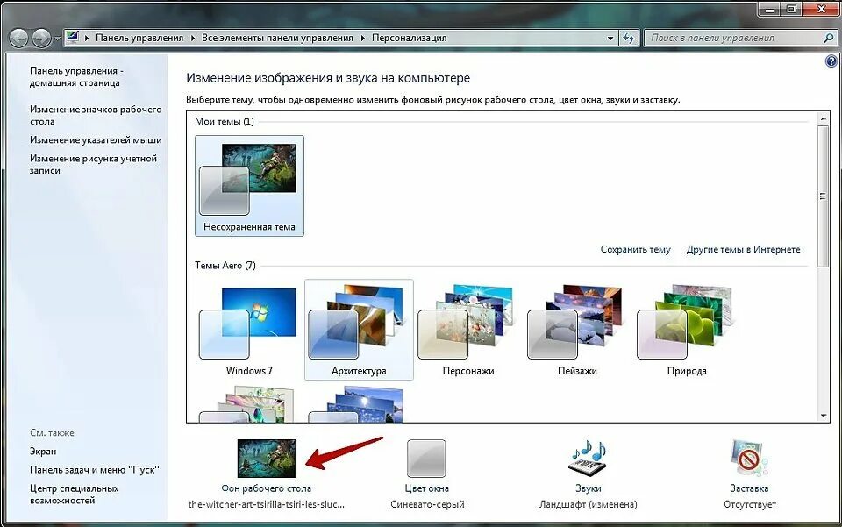Select the Пейзажи theme
842x527 pixels.
pos(577,330)
